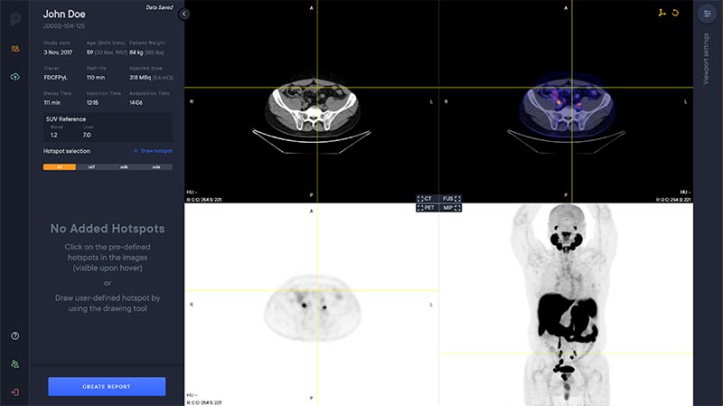
Task: Maximize the CT viewport
Action: pos(425,199)
